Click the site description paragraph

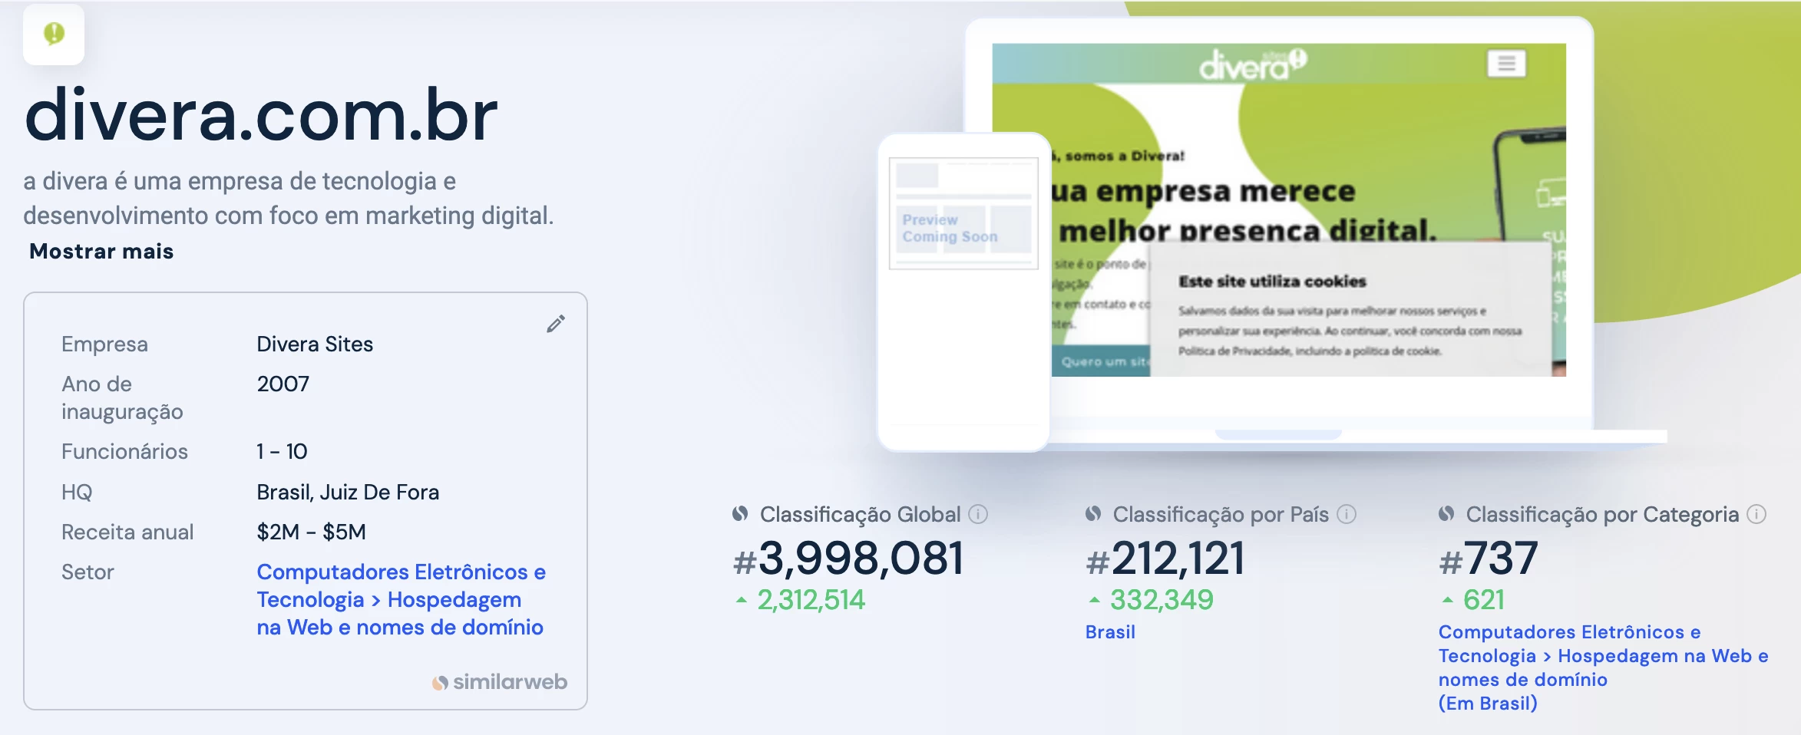[289, 198]
